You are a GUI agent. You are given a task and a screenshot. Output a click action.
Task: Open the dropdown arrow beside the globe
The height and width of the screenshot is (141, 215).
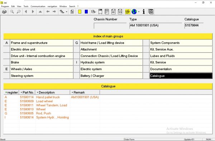point(139,12)
